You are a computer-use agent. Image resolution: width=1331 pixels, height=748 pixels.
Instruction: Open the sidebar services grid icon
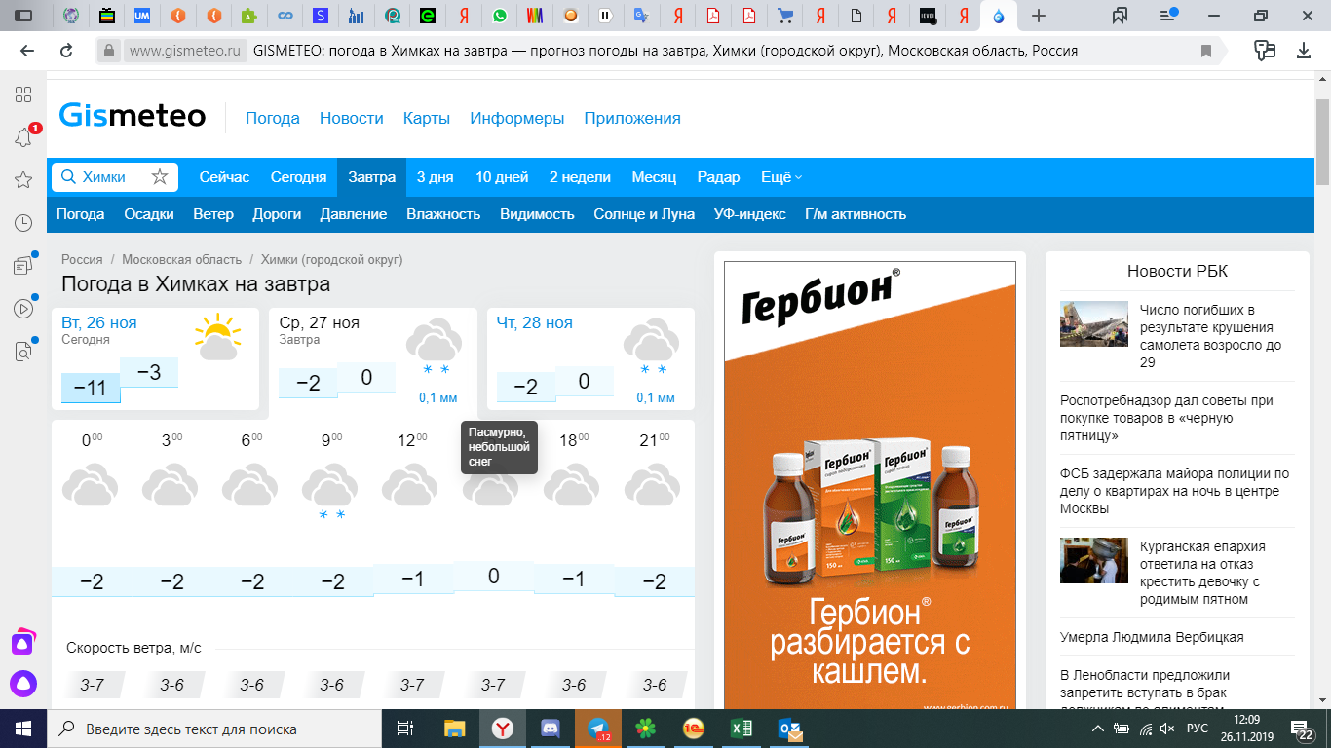click(23, 94)
